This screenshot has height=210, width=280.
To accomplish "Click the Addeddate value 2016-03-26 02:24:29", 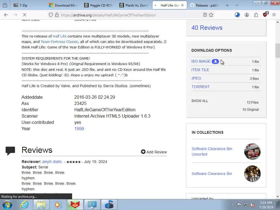I will [95, 97].
